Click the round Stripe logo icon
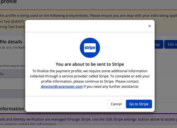 [x=90, y=48]
